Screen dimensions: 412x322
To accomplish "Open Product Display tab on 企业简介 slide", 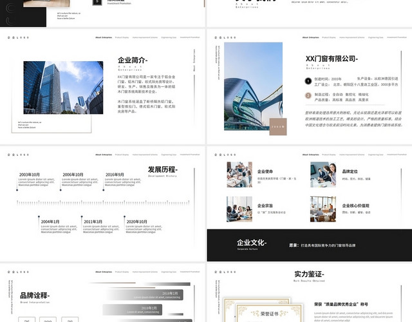I will pyautogui.click(x=122, y=37).
